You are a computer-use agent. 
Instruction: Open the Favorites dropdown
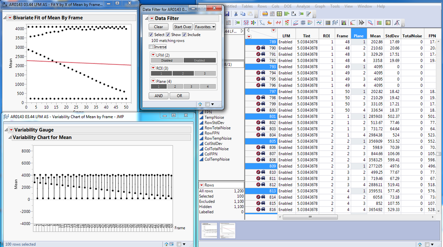tap(205, 27)
